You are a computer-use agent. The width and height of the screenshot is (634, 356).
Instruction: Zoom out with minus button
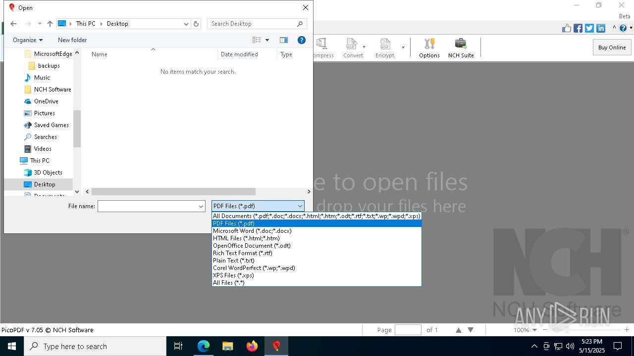[x=546, y=330]
